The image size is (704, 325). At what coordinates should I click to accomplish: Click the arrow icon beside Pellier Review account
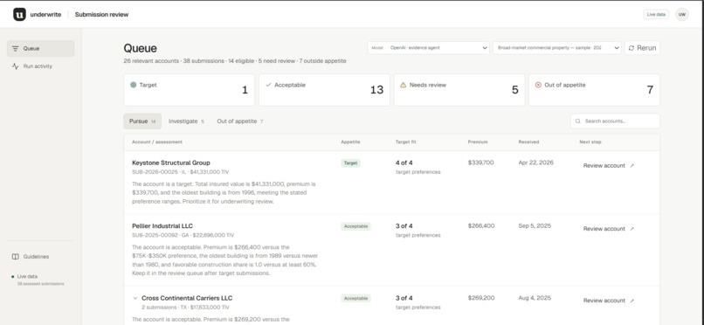[x=632, y=229]
